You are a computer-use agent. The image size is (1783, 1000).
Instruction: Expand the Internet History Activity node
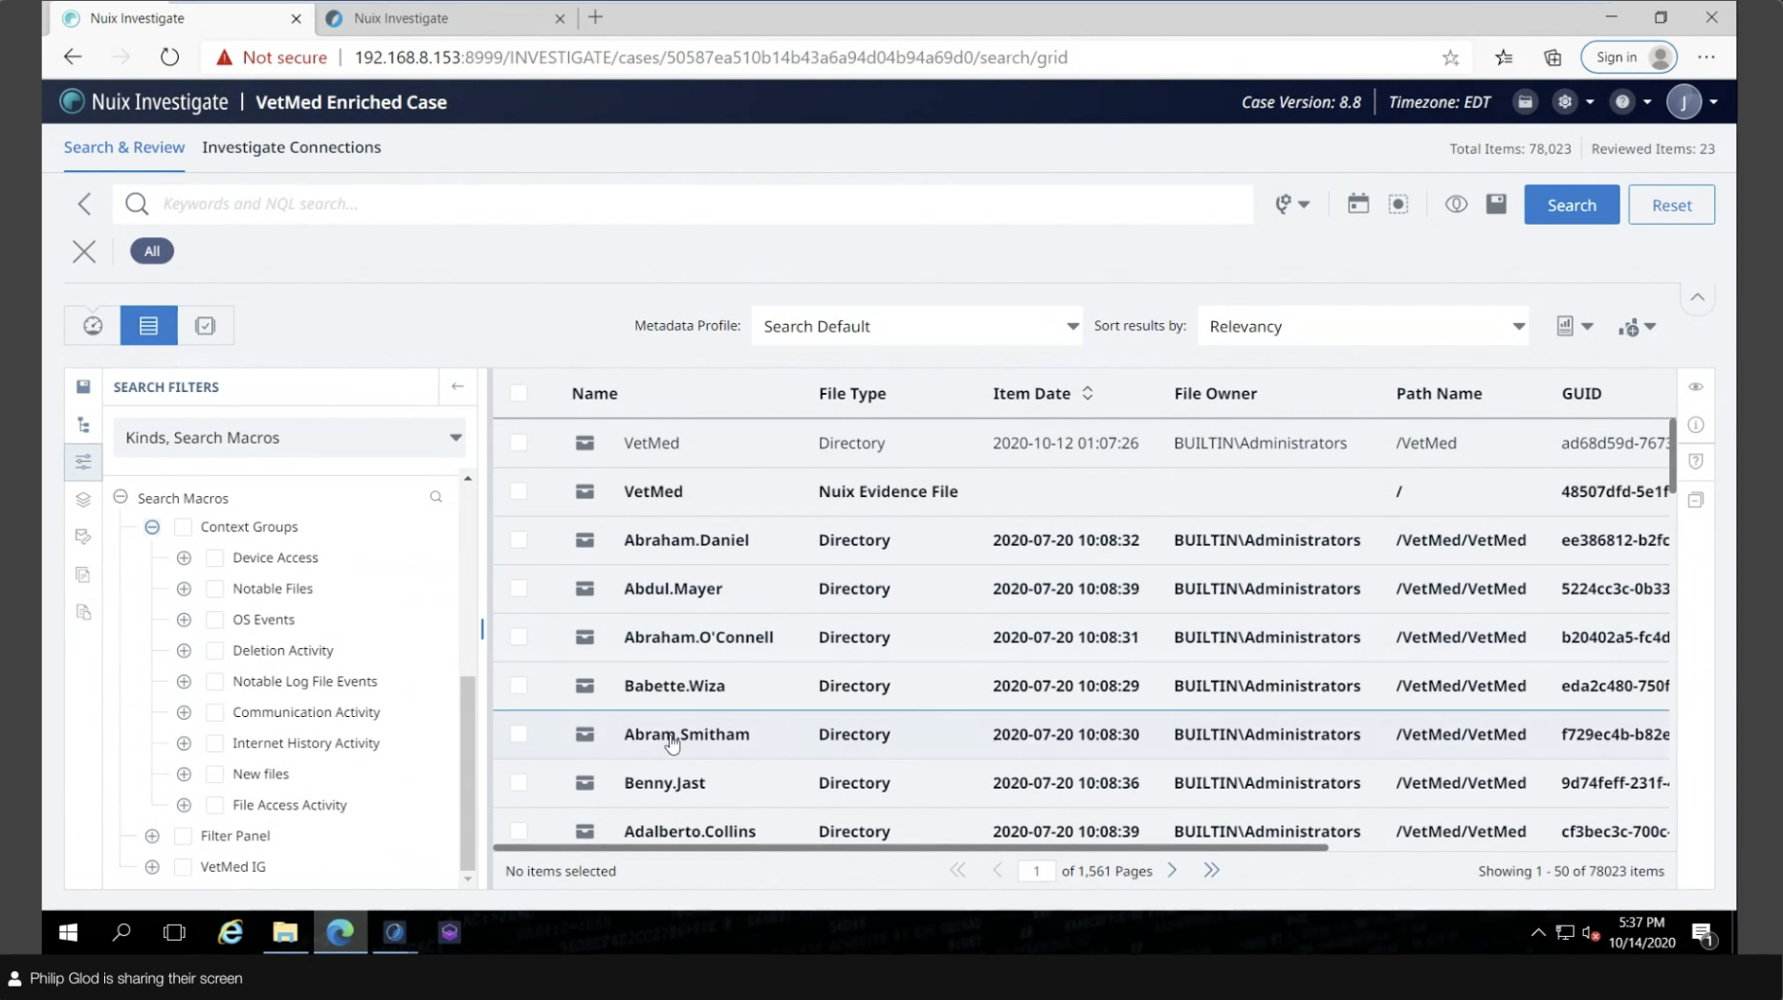coord(184,743)
